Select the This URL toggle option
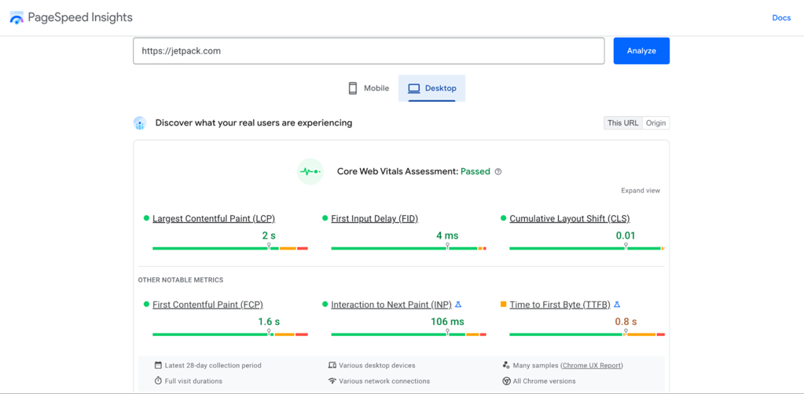This screenshot has width=804, height=394. click(x=622, y=123)
